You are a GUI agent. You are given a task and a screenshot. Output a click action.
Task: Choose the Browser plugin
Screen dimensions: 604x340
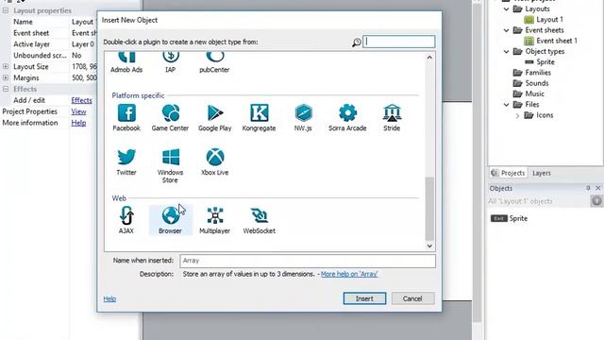(170, 220)
